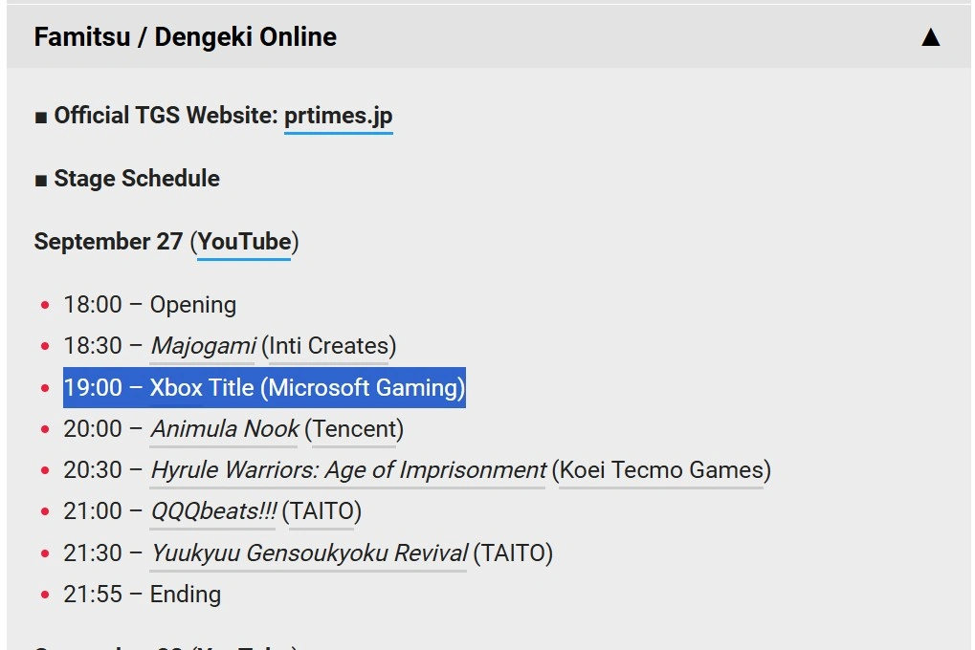The height and width of the screenshot is (650, 975).
Task: Click the Famitsu / Dengeki Online header title
Action: (x=186, y=37)
